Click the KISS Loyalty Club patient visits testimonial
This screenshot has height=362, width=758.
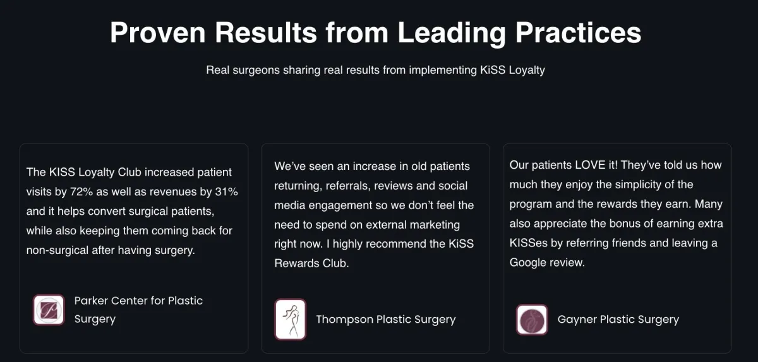tap(132, 211)
